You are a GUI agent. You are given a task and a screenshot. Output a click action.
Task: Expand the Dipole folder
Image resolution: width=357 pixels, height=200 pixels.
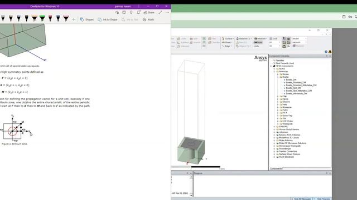pos(278,99)
